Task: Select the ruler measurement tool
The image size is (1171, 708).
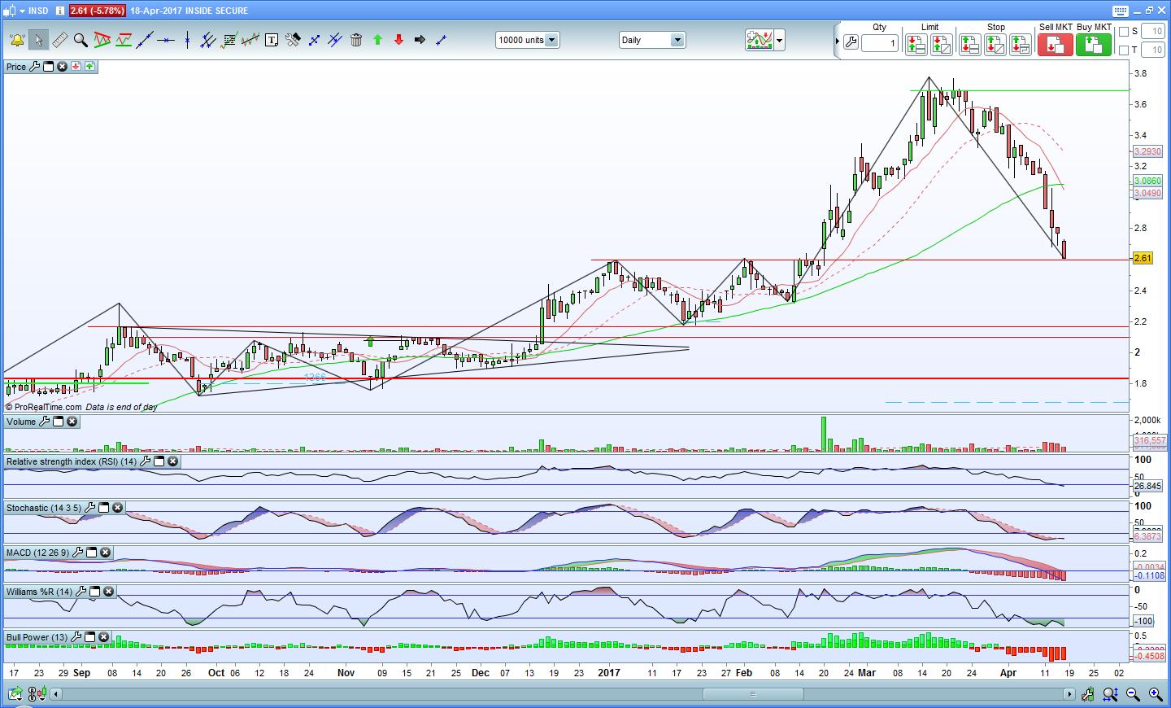Action: (59, 40)
